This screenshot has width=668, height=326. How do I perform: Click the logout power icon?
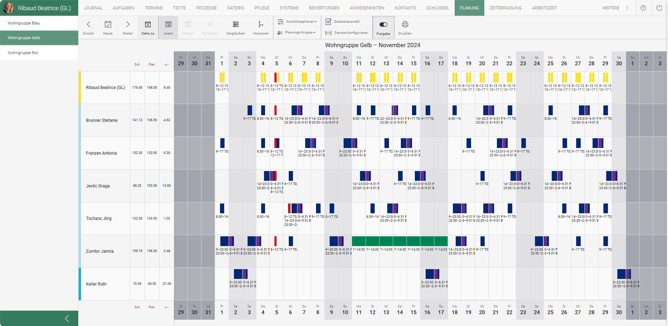pyautogui.click(x=660, y=8)
